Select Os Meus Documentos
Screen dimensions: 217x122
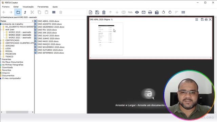(x=13, y=62)
